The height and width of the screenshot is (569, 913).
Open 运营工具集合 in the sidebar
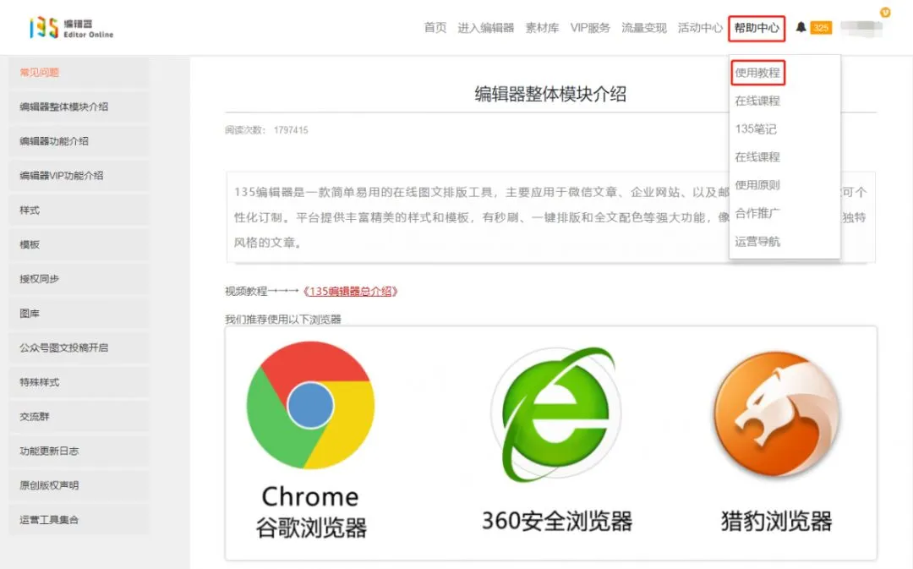pos(78,519)
